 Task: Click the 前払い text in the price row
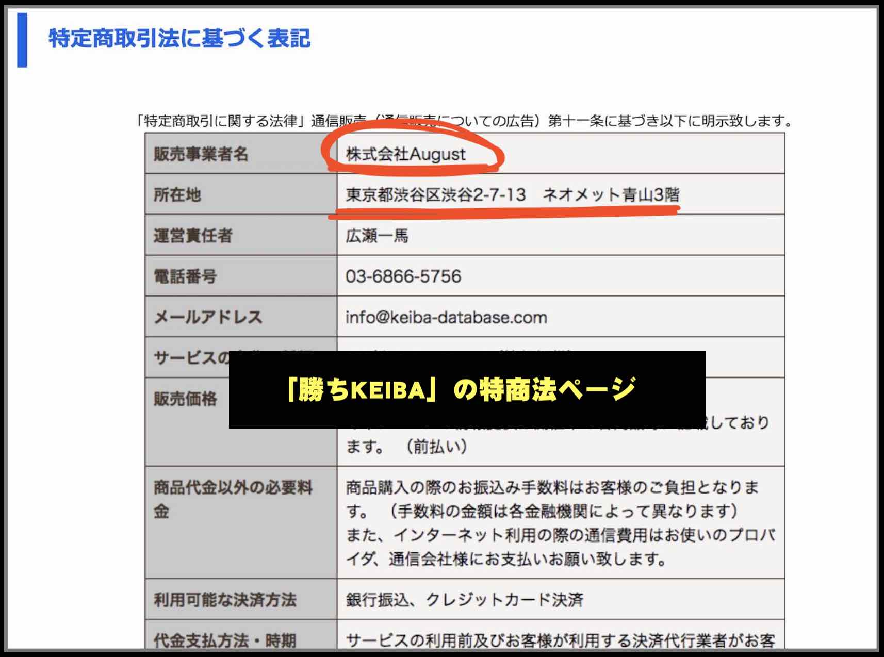[436, 448]
